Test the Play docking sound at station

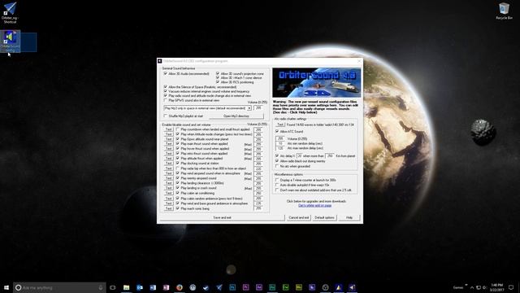168,164
